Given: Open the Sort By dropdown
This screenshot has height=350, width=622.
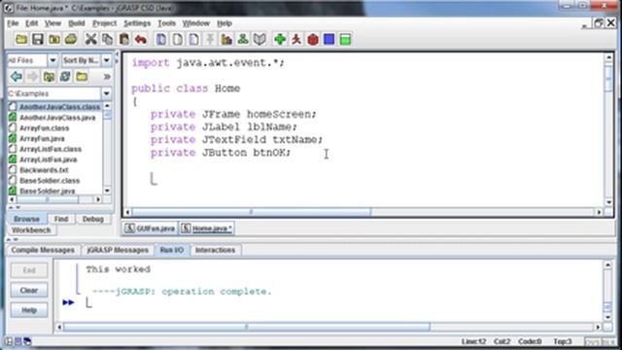Looking at the screenshot, I should (106, 60).
